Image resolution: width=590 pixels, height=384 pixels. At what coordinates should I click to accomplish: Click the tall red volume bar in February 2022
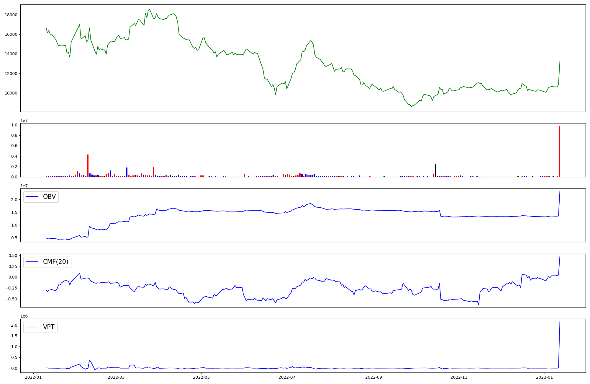[x=88, y=165]
